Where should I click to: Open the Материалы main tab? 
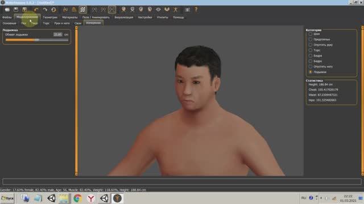(x=70, y=18)
